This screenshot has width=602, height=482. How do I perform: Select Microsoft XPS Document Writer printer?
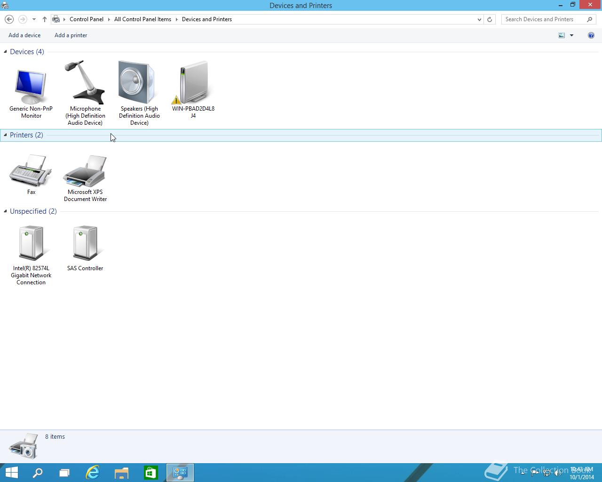pyautogui.click(x=85, y=178)
